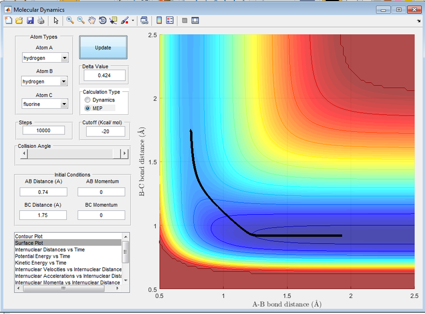
Task: Activate the Zoom In magnifier tool
Action: click(70, 20)
